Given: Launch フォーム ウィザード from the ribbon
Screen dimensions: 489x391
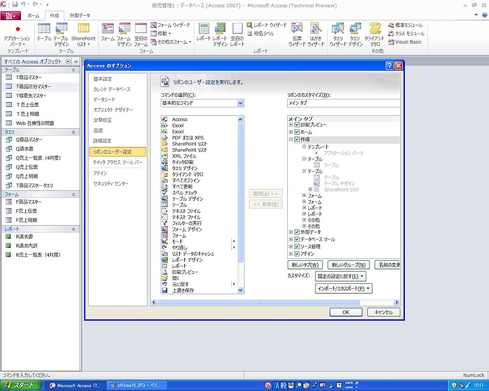Looking at the screenshot, I should [x=170, y=25].
